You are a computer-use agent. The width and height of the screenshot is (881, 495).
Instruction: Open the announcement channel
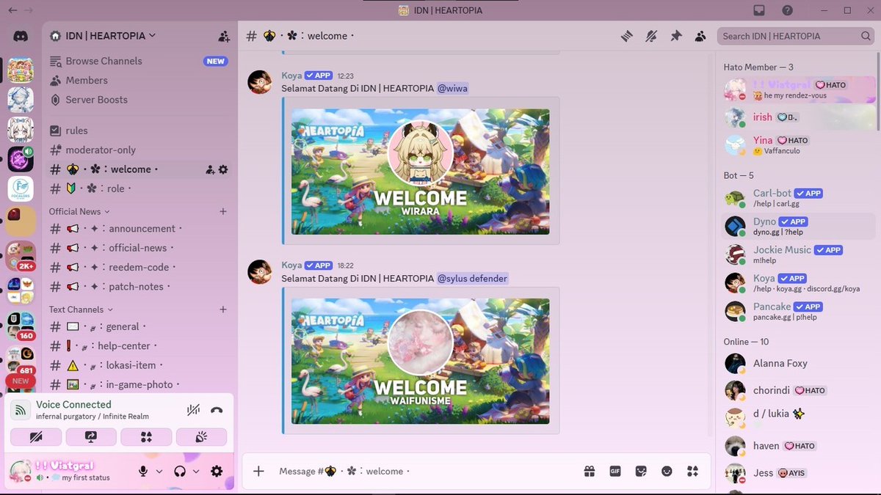click(x=138, y=229)
